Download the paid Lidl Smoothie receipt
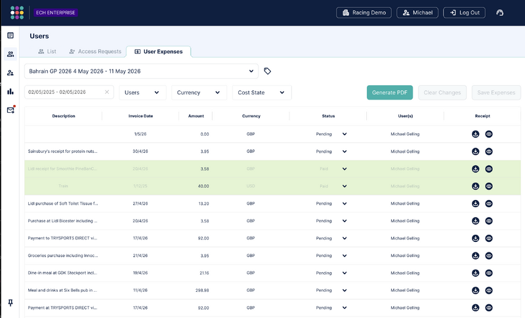Viewport: 525px width, 318px height. [475, 169]
